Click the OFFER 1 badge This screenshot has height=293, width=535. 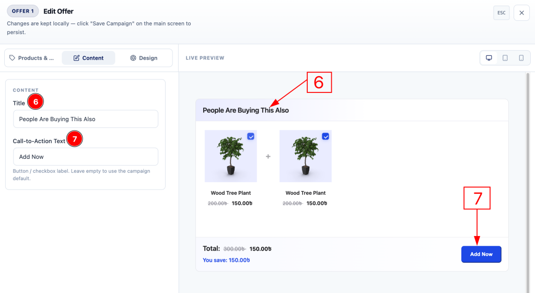click(x=23, y=11)
